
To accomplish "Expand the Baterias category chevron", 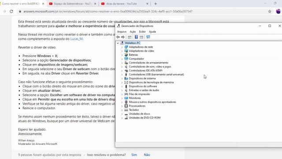I will (122, 55).
